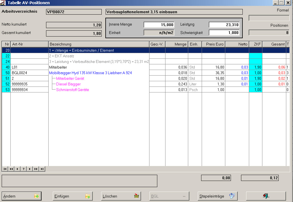Click the page-back double arrow navigator button
The height and width of the screenshot is (202, 293).
(11, 169)
